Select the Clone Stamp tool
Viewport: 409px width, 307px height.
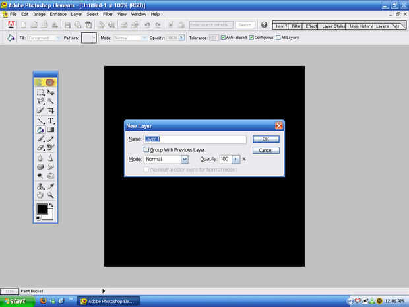(x=40, y=186)
